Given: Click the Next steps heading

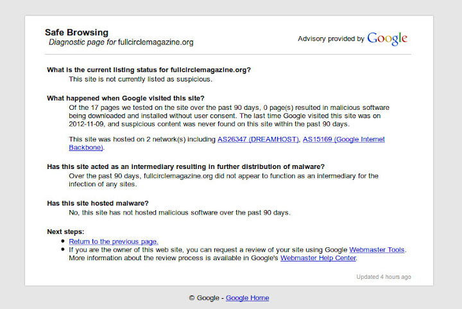Looking at the screenshot, I should click(x=66, y=232).
